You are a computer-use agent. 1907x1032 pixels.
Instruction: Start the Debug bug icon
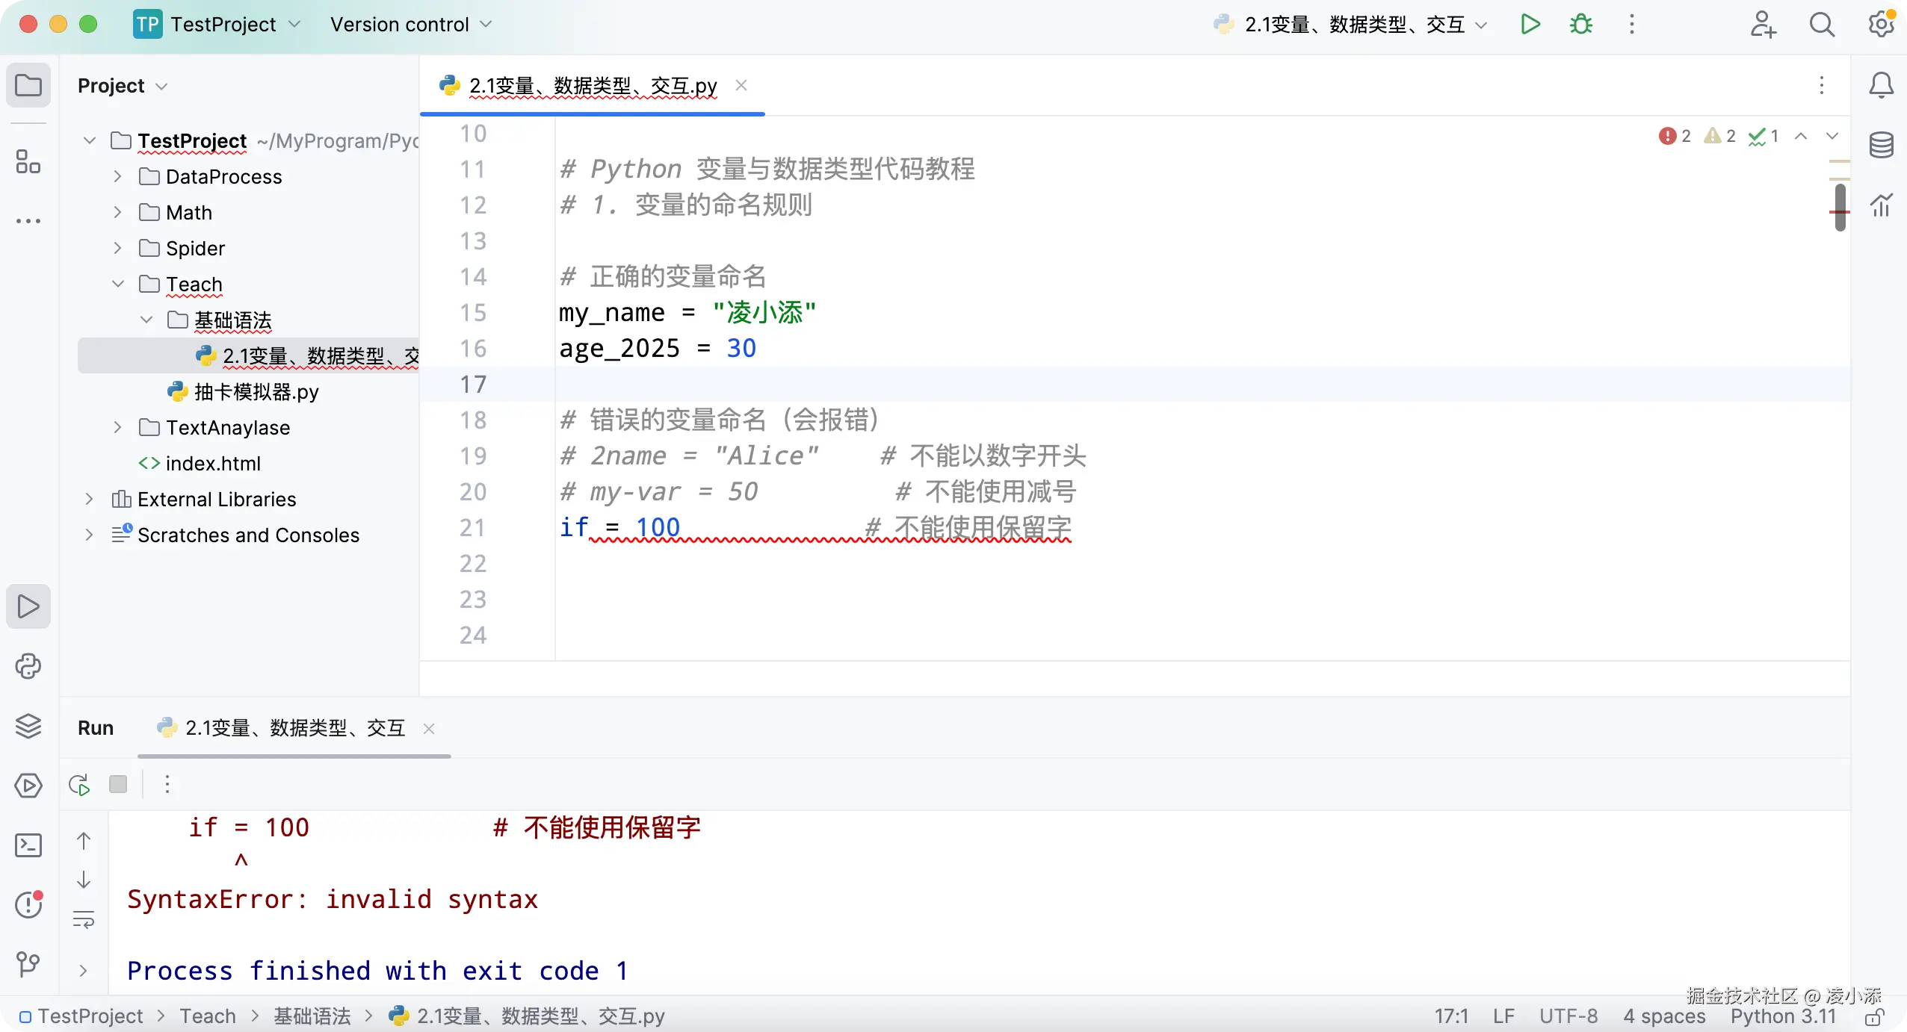1580,25
